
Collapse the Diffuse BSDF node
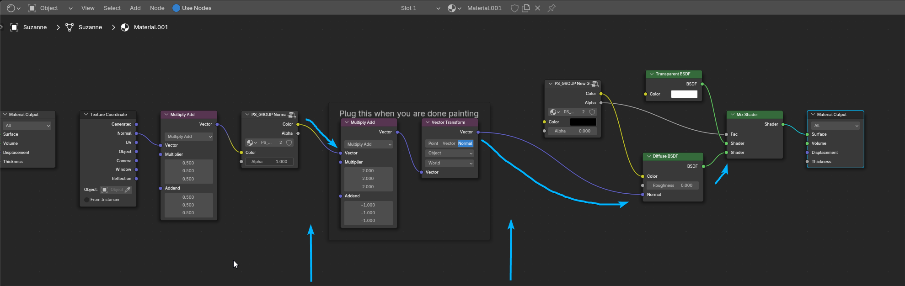point(648,156)
